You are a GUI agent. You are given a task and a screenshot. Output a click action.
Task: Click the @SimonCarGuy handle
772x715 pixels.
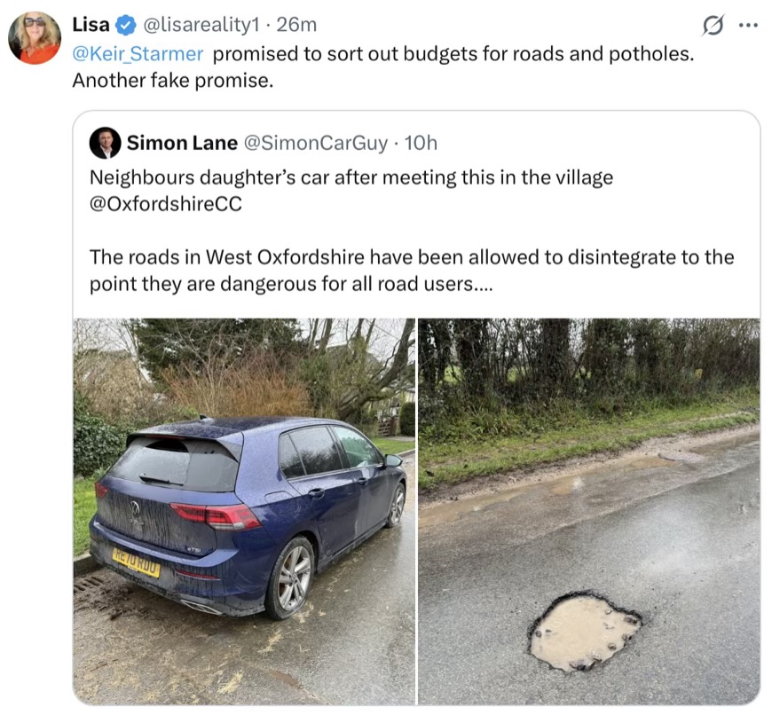315,143
